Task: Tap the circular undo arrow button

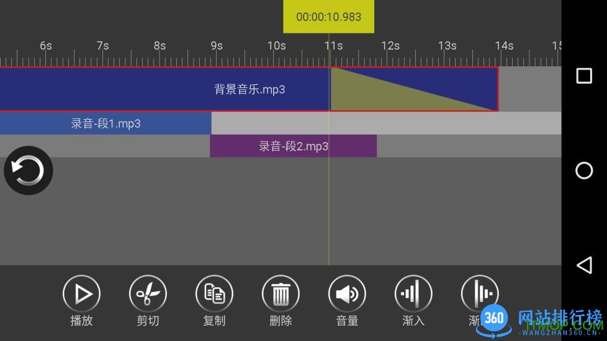Action: [x=29, y=170]
